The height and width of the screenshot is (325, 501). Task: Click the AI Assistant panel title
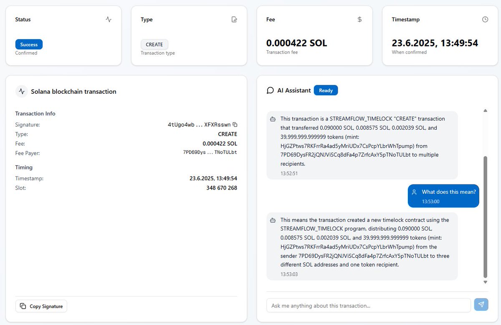coord(294,90)
